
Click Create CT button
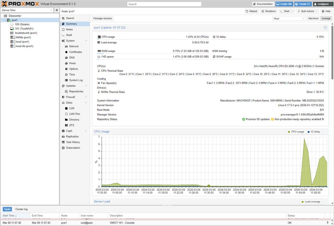[x=303, y=4]
